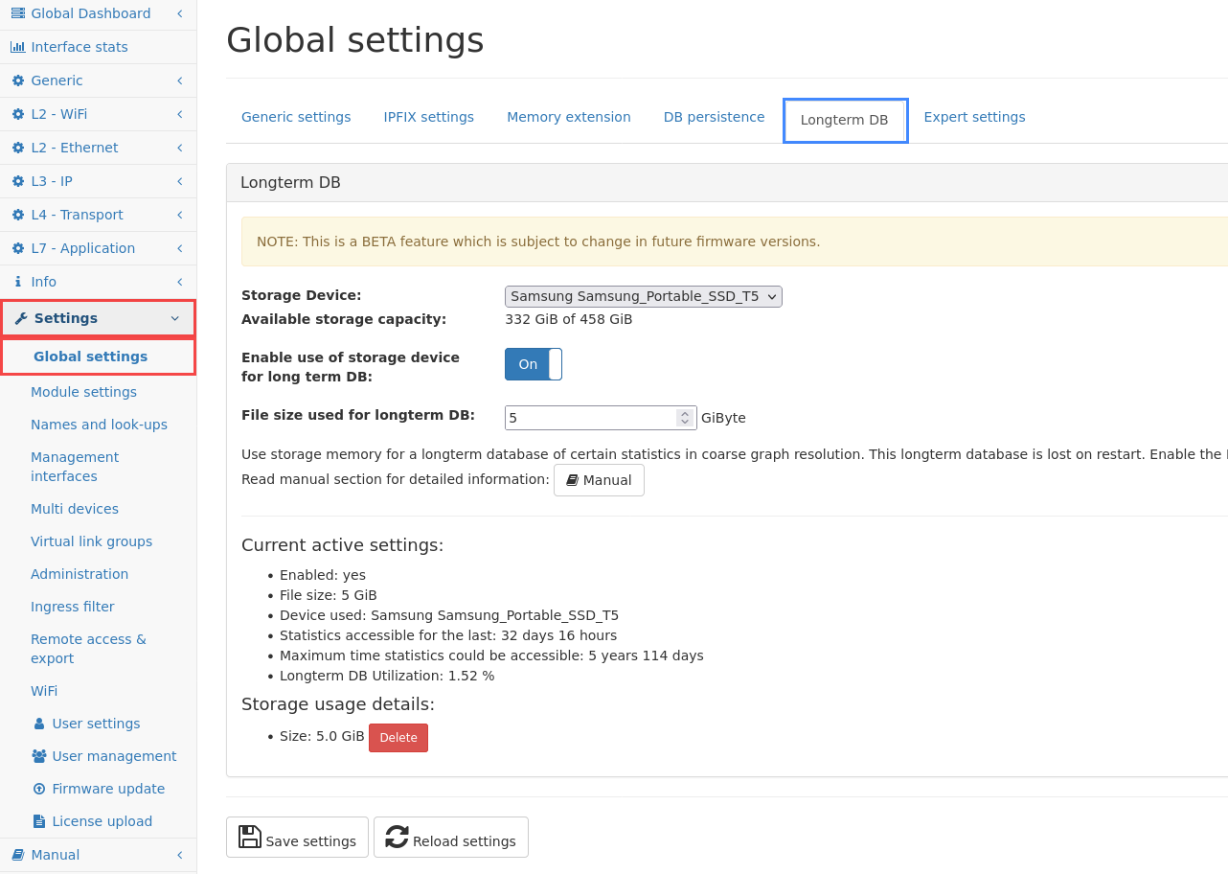
Task: Click the Interface stats bar chart icon
Action: click(x=18, y=47)
